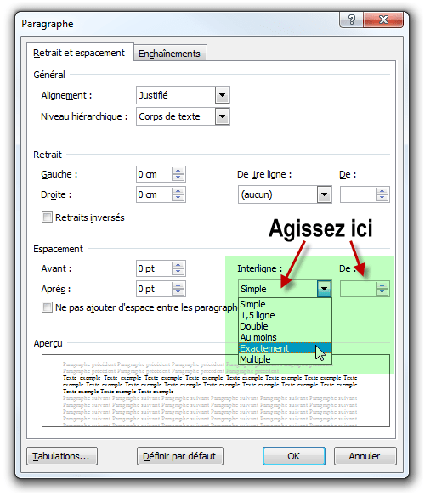Open the Alignement dropdown arrow
Image resolution: width=425 pixels, height=496 pixels.
coord(223,95)
